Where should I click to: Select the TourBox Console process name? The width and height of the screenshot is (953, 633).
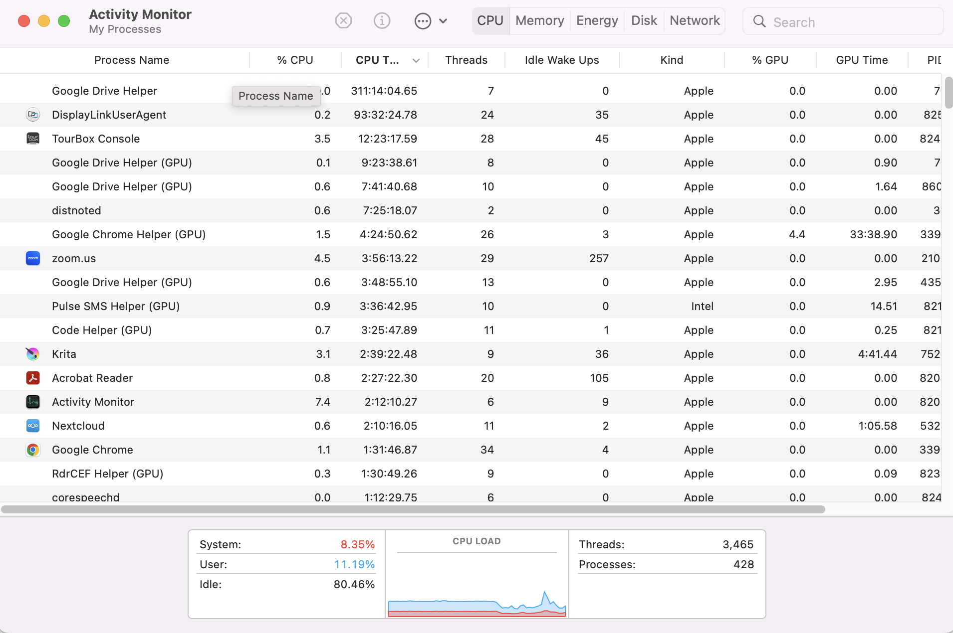[x=96, y=139]
